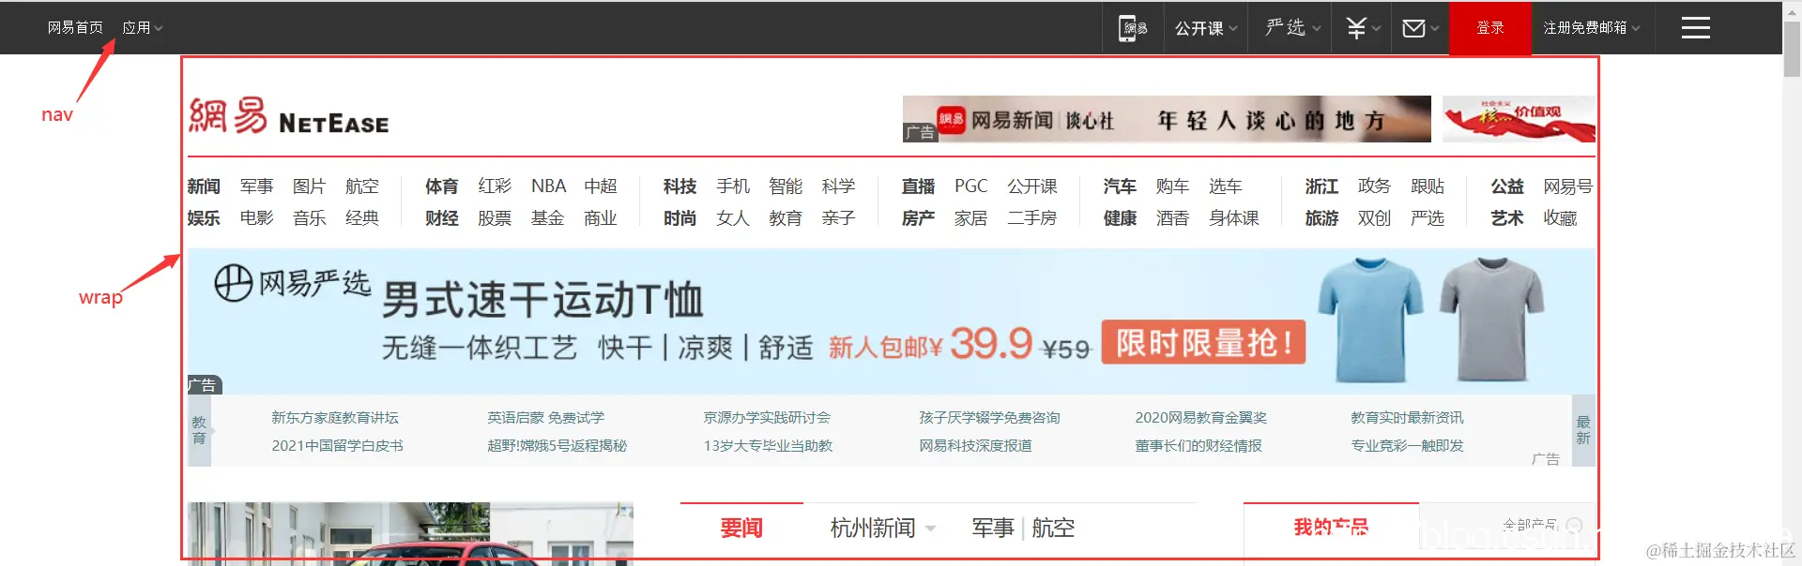Open the 图片 channel
Screen dimensions: 1802x566
click(309, 186)
